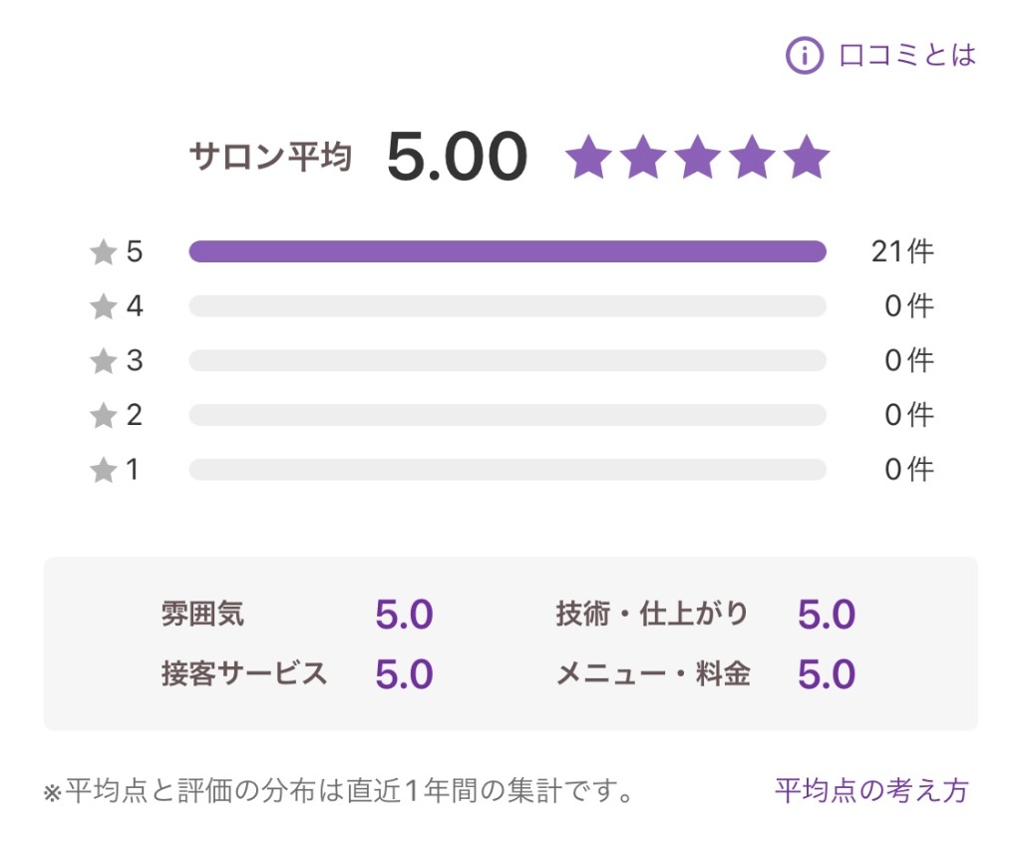Click the first purple star in salon average
Viewport: 1021px width, 848px height.
point(588,158)
